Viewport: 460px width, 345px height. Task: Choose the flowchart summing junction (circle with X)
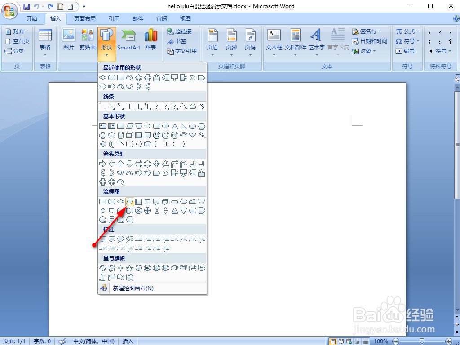point(139,211)
